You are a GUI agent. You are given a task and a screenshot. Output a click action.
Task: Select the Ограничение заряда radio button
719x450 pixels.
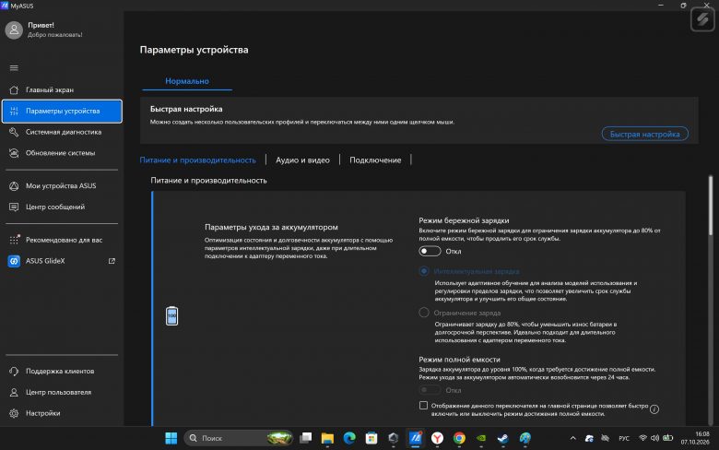click(x=424, y=313)
